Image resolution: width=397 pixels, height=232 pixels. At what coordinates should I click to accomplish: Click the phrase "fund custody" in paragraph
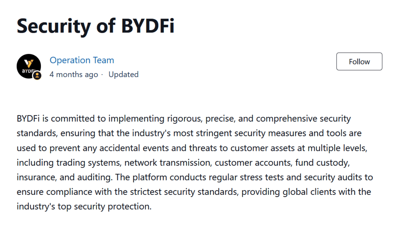pos(322,163)
